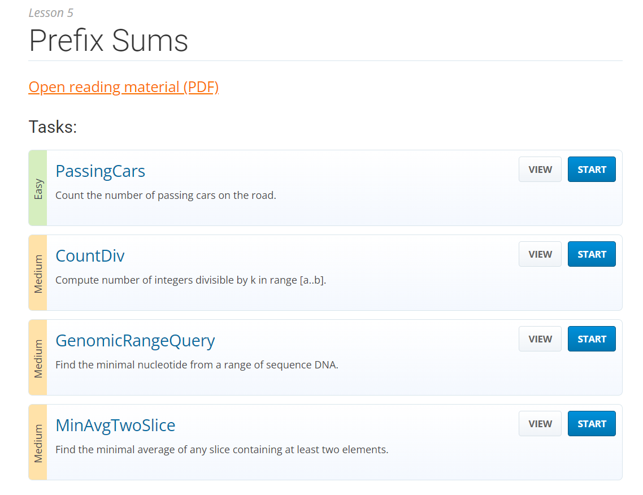
Task: Click the Prefix Sums heading
Action: point(108,41)
